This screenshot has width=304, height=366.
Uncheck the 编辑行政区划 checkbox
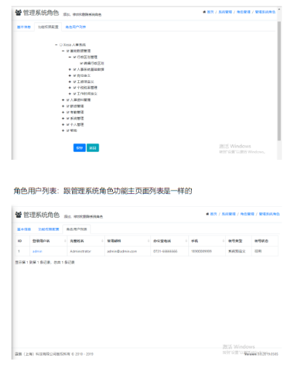tap(82, 63)
